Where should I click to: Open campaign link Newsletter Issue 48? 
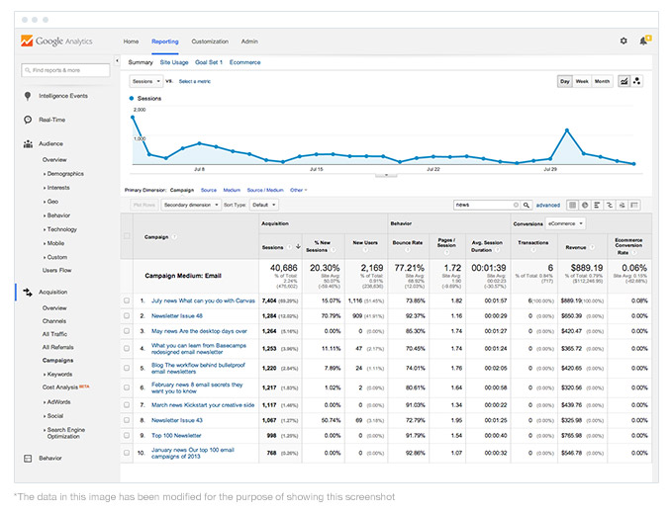point(177,316)
